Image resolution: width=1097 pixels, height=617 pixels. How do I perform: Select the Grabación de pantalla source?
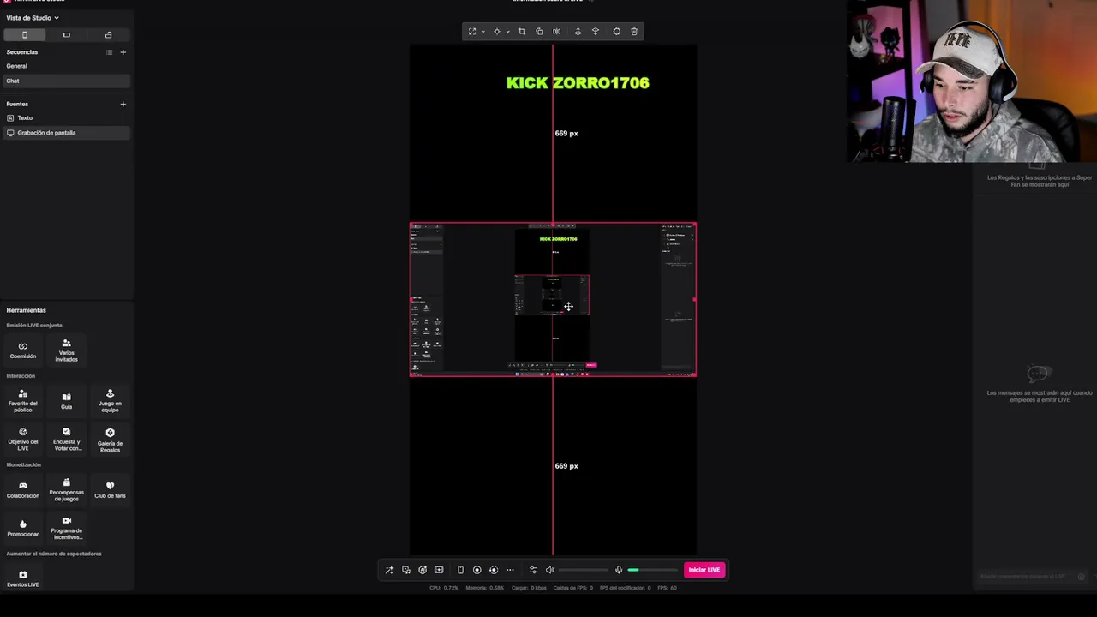66,133
